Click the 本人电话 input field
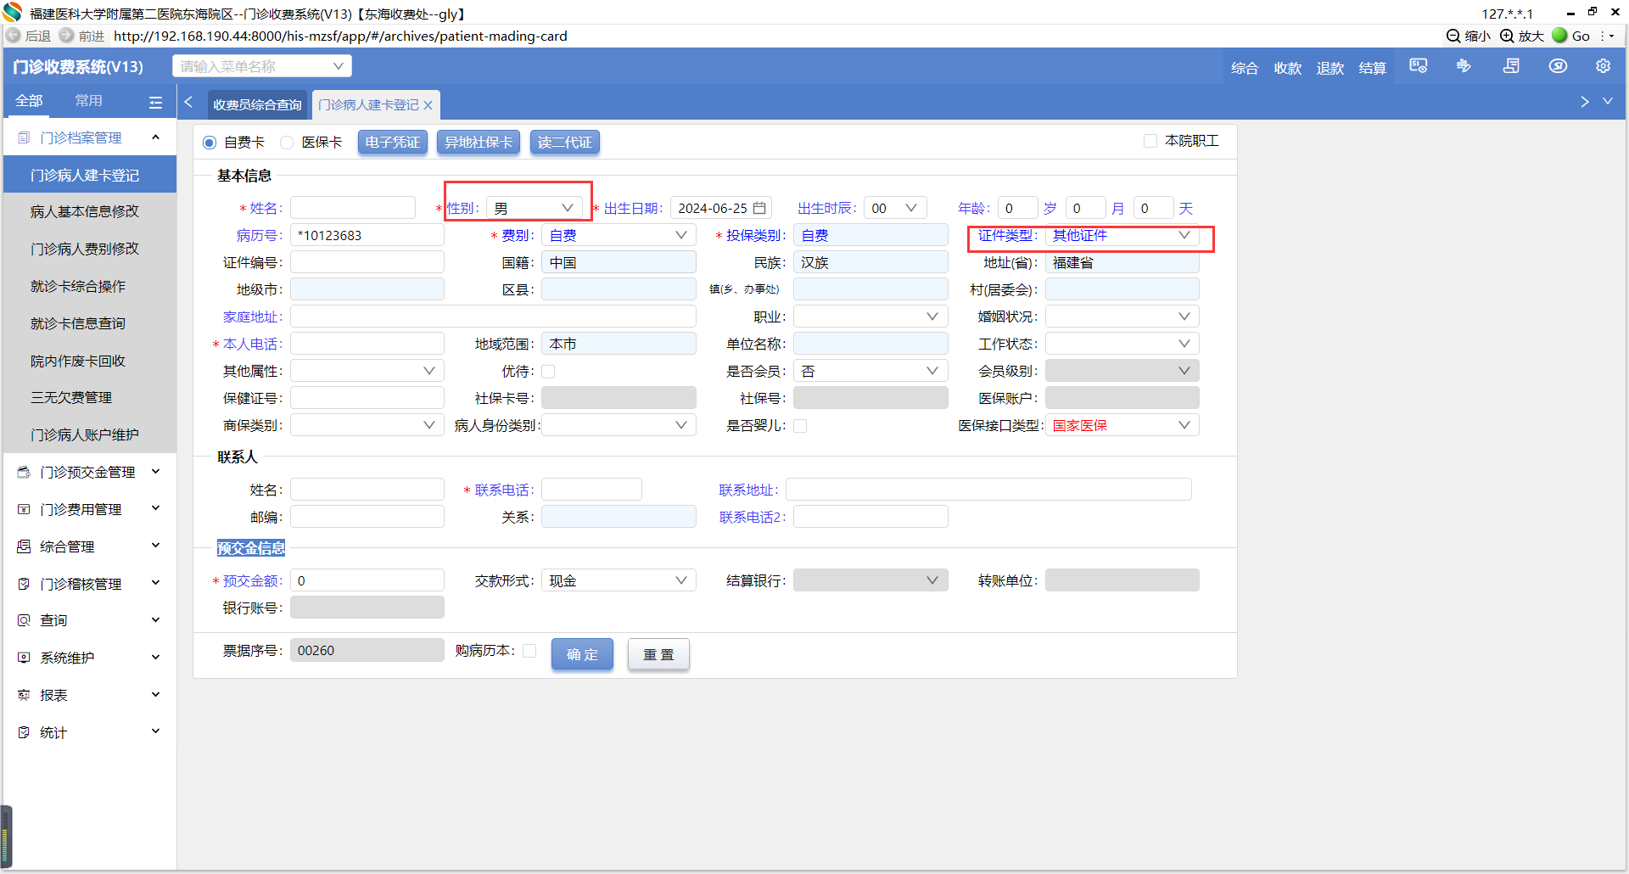Image resolution: width=1629 pixels, height=874 pixels. coord(367,344)
